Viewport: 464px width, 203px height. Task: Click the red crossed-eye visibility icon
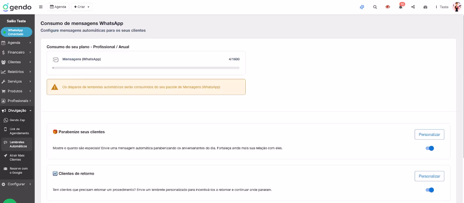388,7
